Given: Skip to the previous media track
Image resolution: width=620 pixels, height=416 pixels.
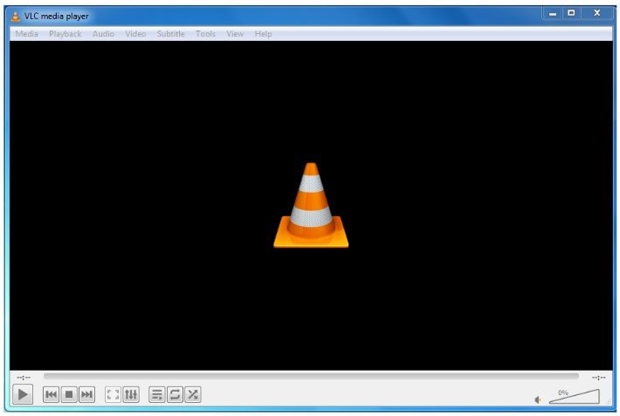Looking at the screenshot, I should coord(51,394).
